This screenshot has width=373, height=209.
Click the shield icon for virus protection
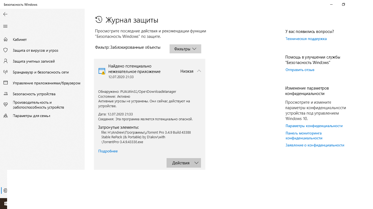tap(5, 50)
